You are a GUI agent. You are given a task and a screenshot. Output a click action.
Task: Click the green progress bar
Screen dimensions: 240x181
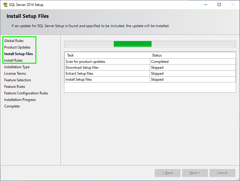click(x=133, y=44)
